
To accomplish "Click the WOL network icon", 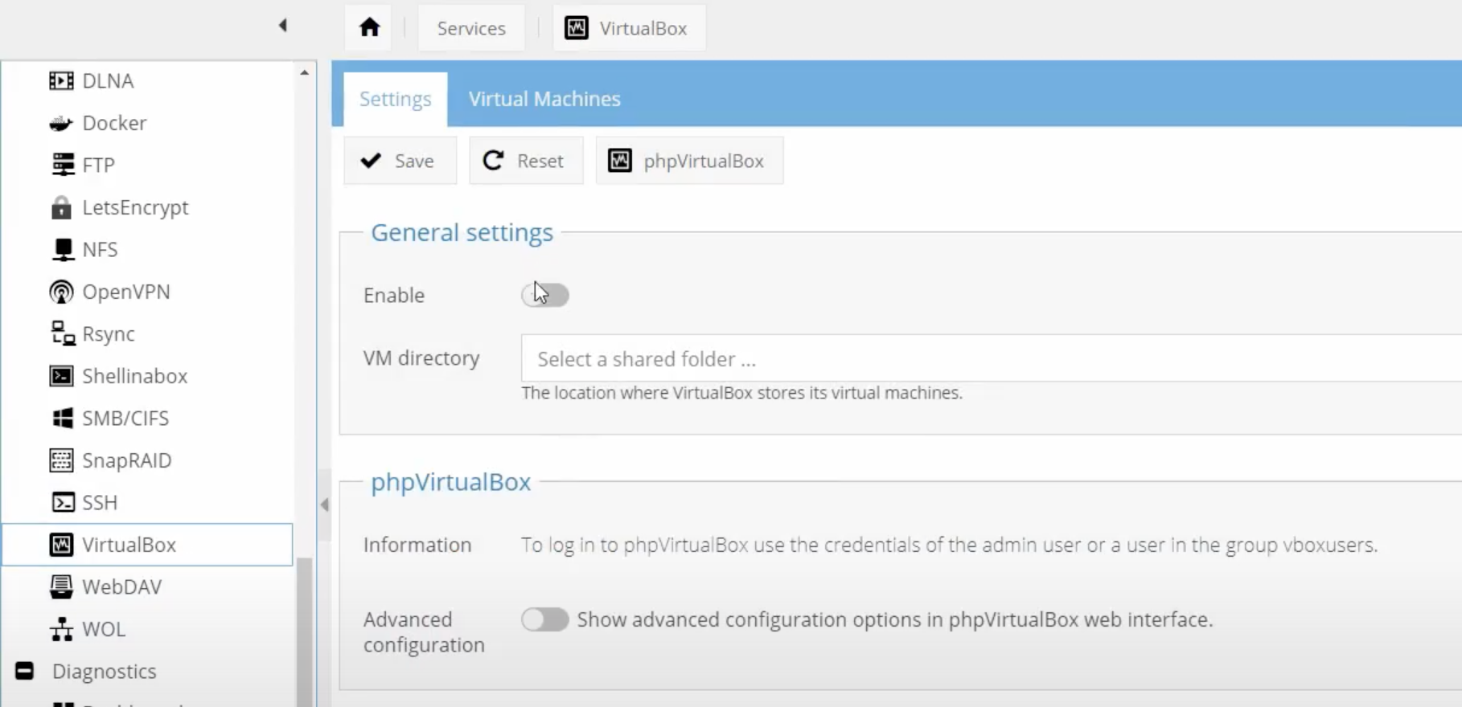I will 61,629.
